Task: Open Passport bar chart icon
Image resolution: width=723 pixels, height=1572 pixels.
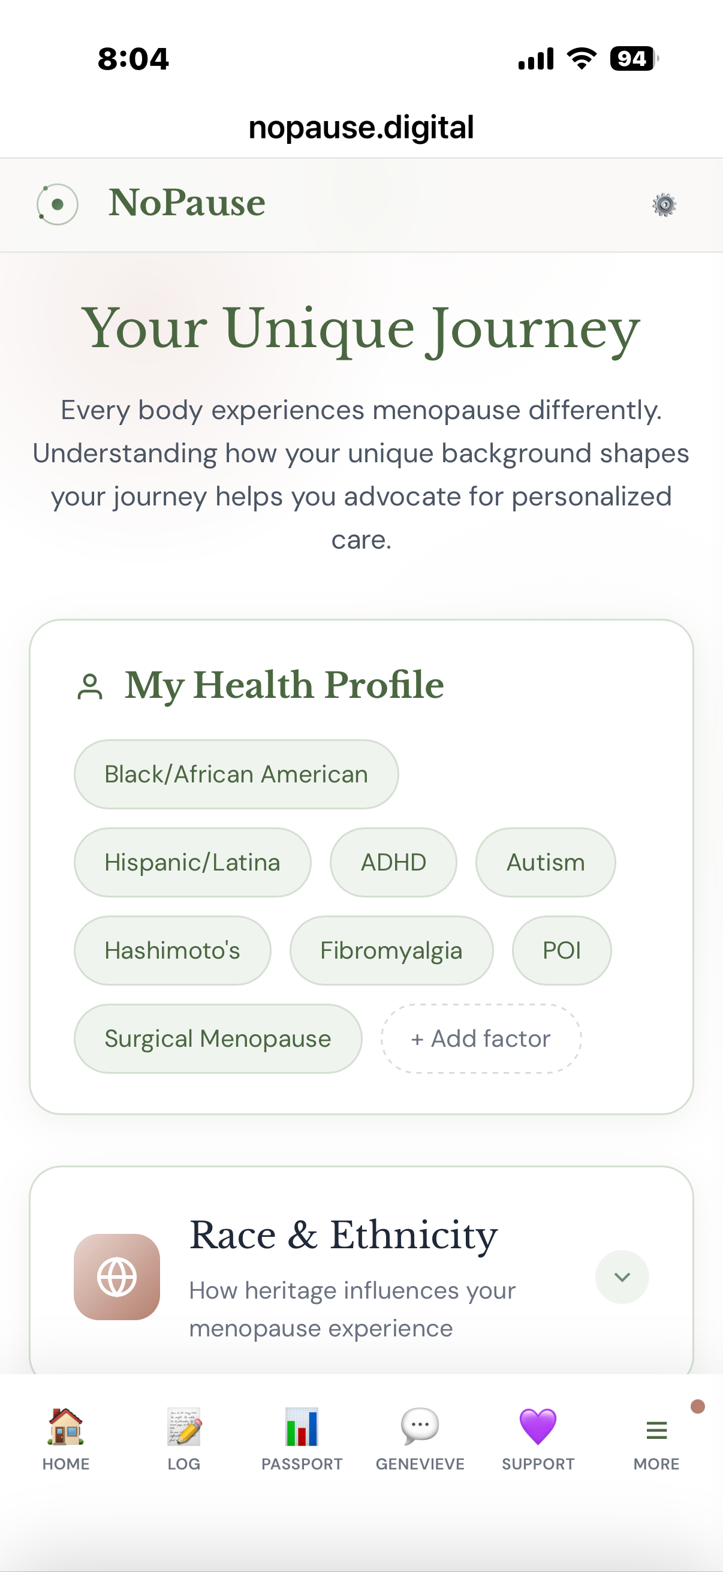Action: 302,1427
